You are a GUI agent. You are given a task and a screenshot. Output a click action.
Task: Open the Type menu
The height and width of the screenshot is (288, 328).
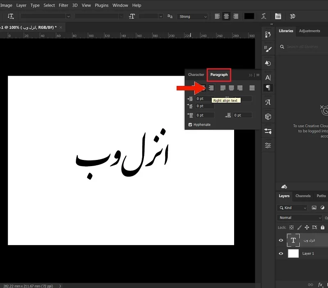click(x=35, y=5)
